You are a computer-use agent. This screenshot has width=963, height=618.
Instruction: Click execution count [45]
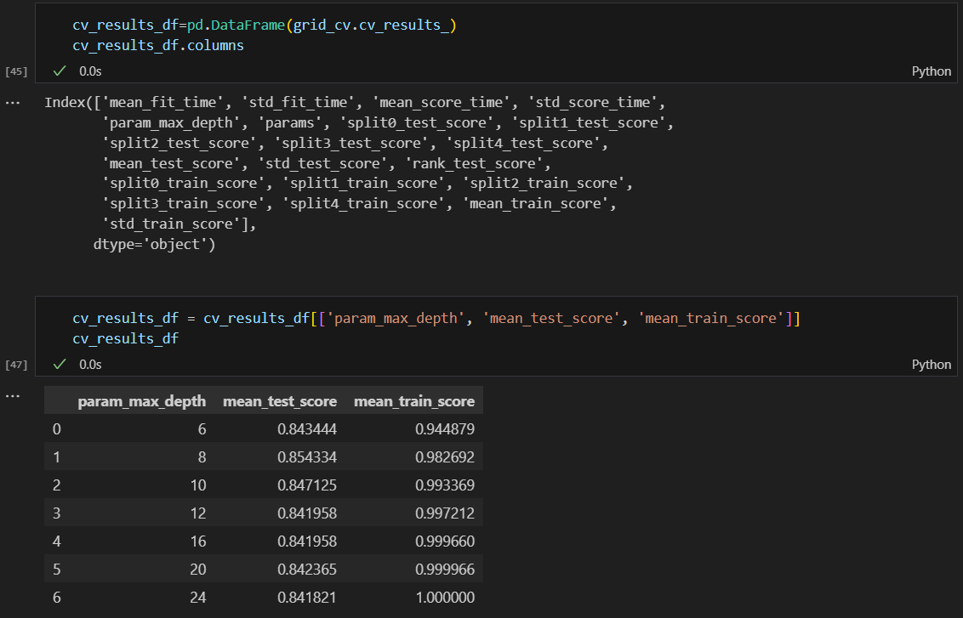coord(16,71)
